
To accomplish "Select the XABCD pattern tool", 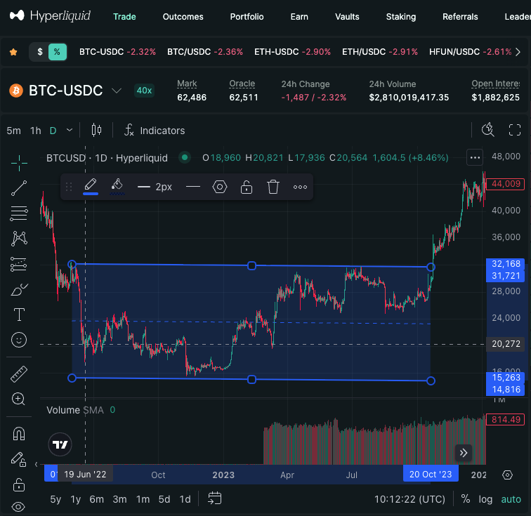I will click(x=19, y=239).
